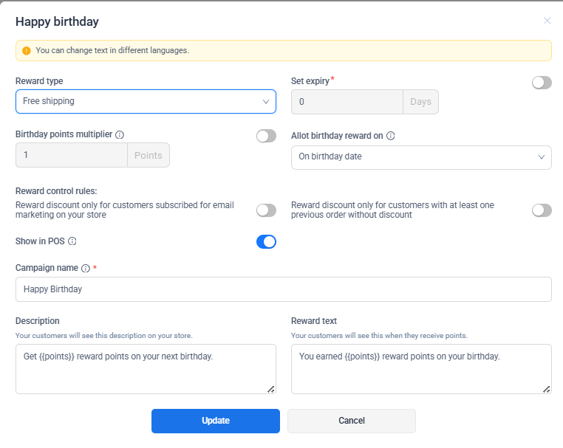Disable the Show in POS toggle
This screenshot has width=563, height=448.
[x=266, y=241]
